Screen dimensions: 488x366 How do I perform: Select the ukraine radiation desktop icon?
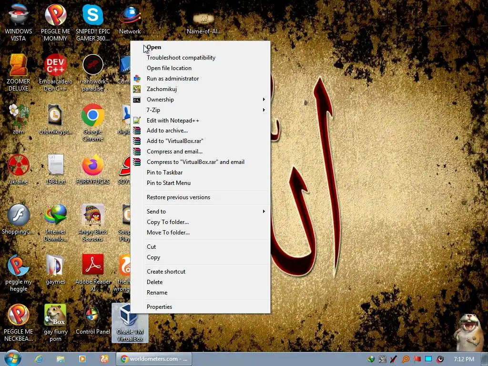click(x=19, y=169)
